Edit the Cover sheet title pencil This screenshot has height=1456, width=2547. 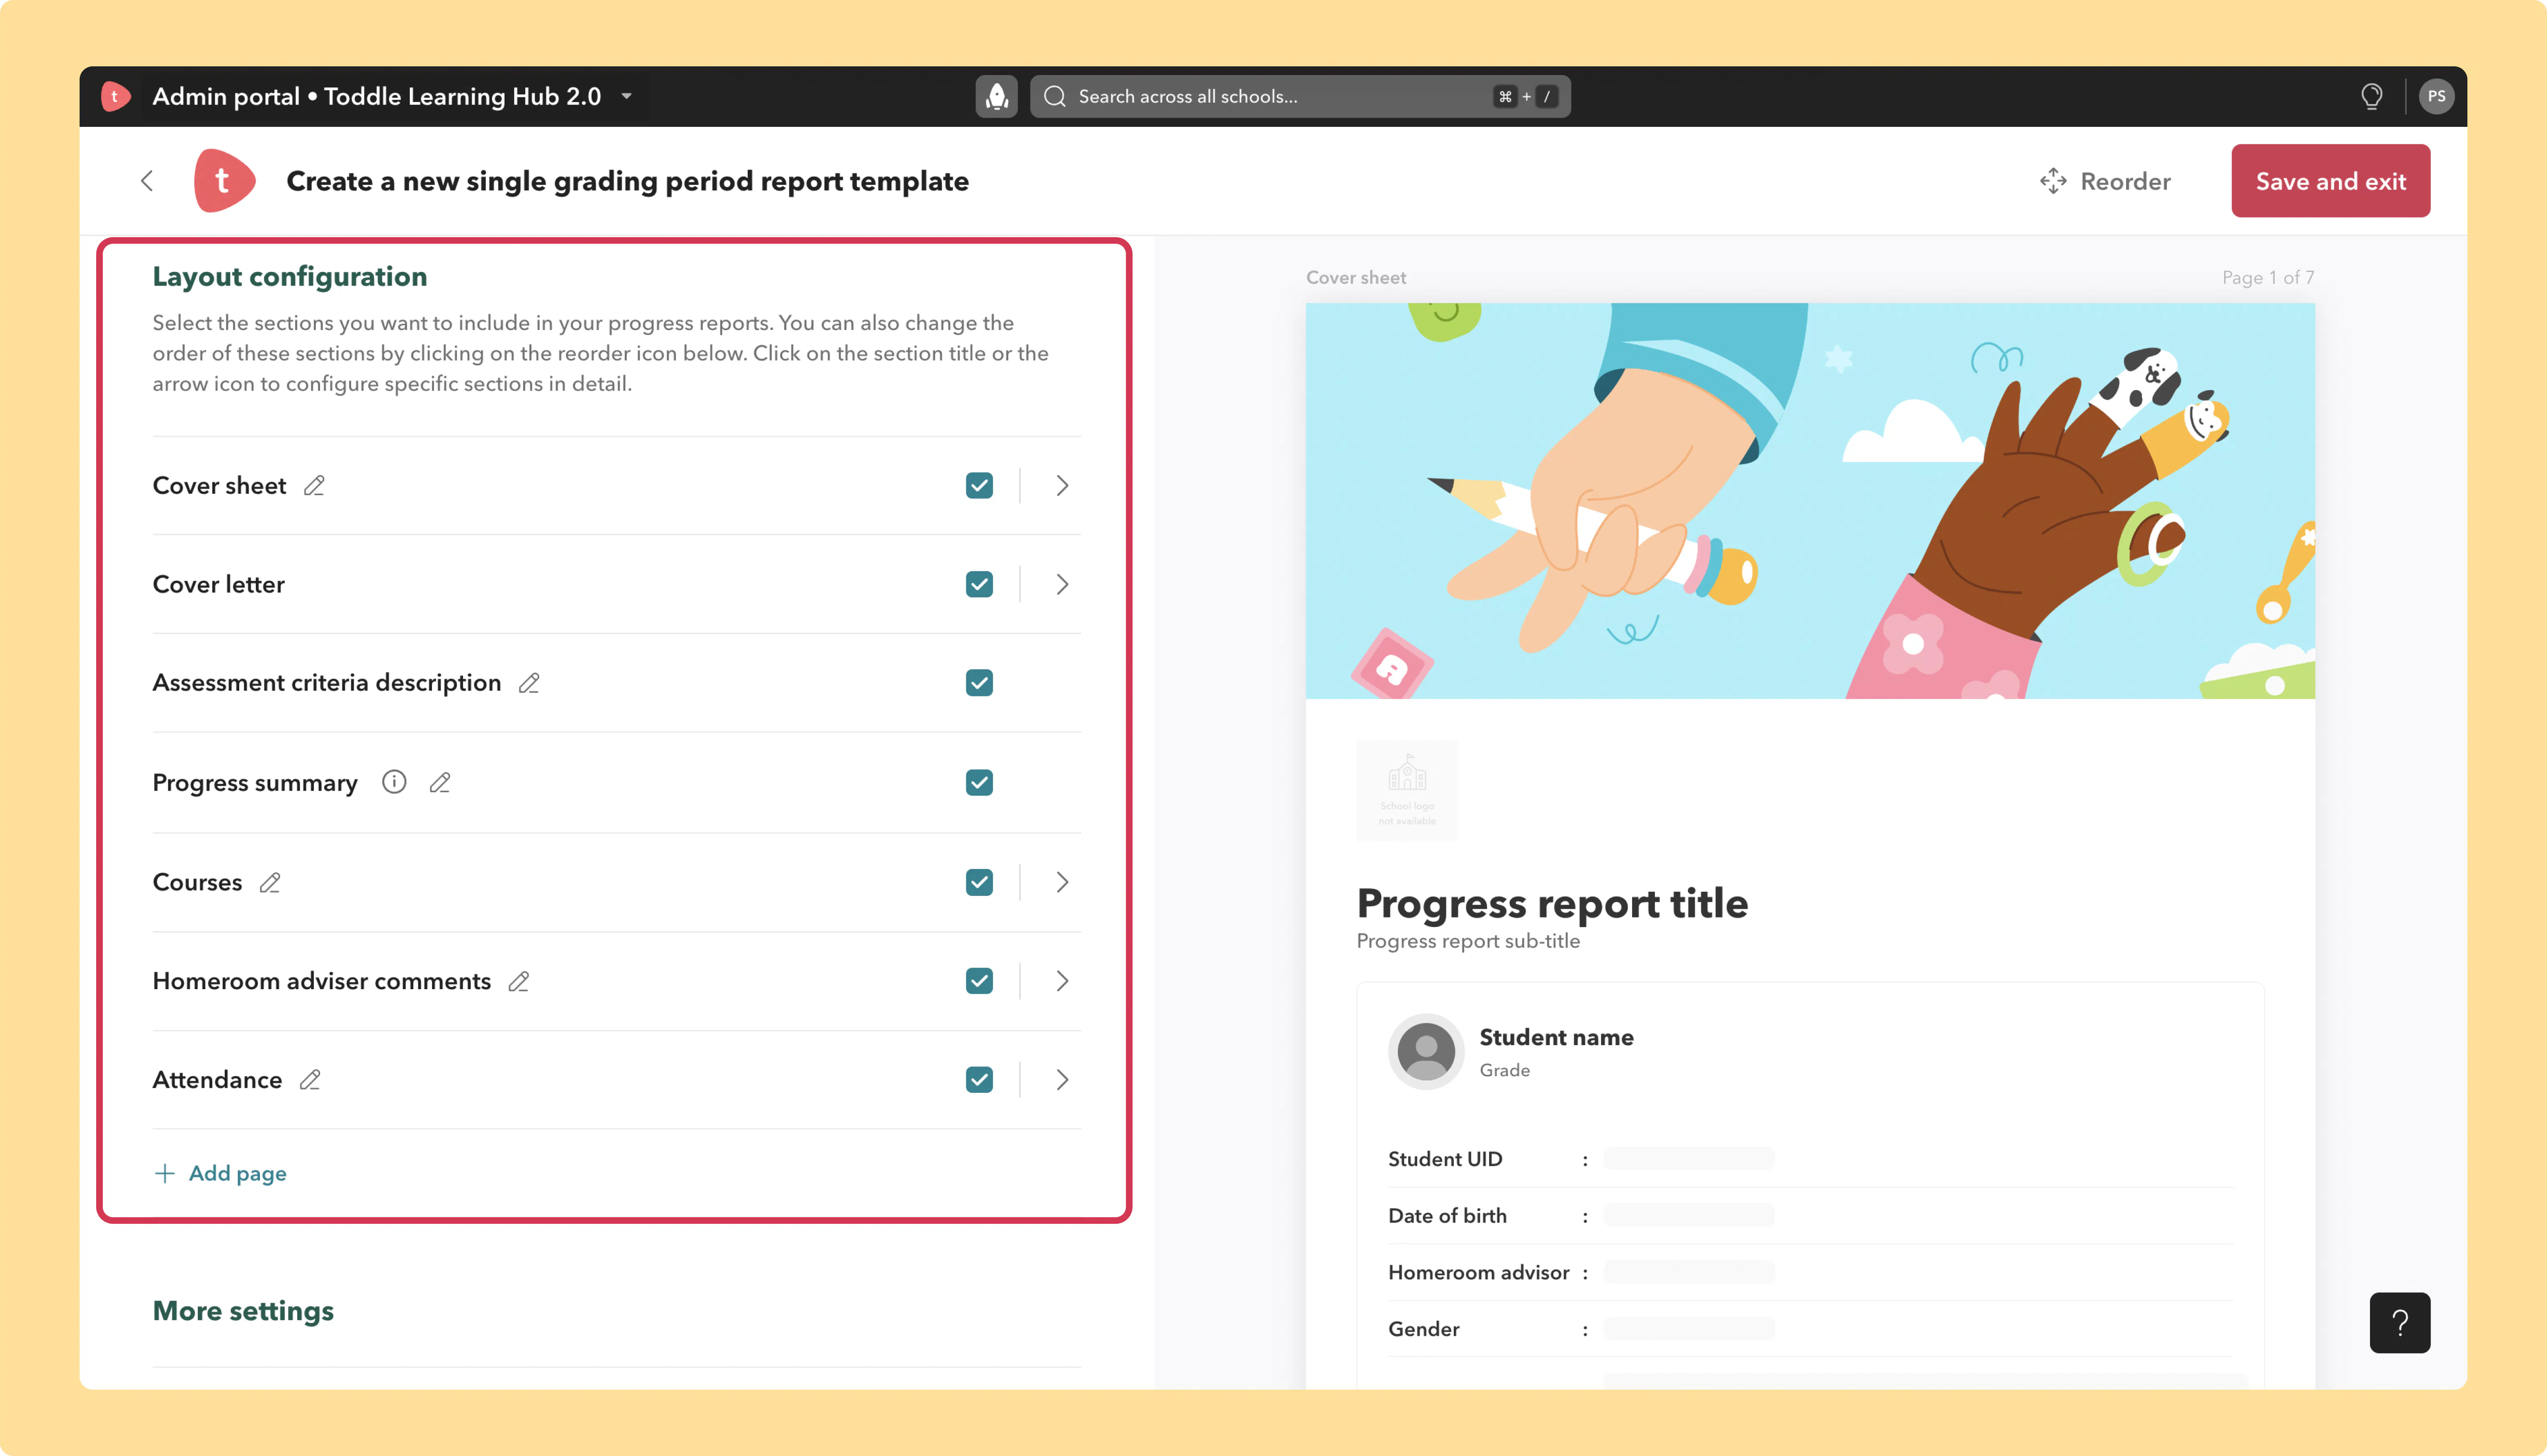pos(314,485)
